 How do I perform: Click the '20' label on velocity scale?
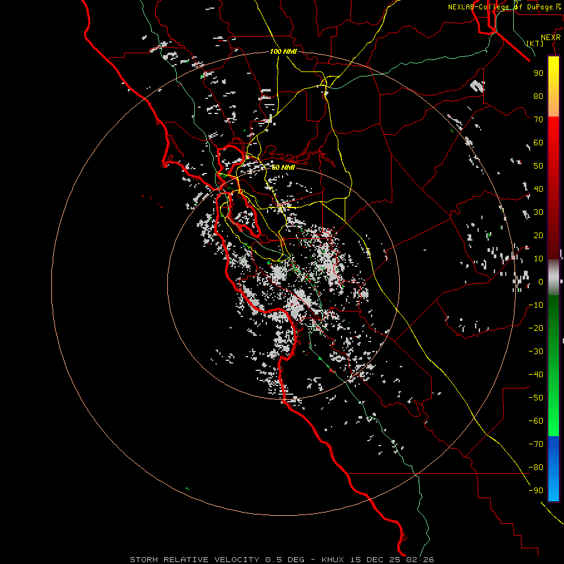click(538, 235)
